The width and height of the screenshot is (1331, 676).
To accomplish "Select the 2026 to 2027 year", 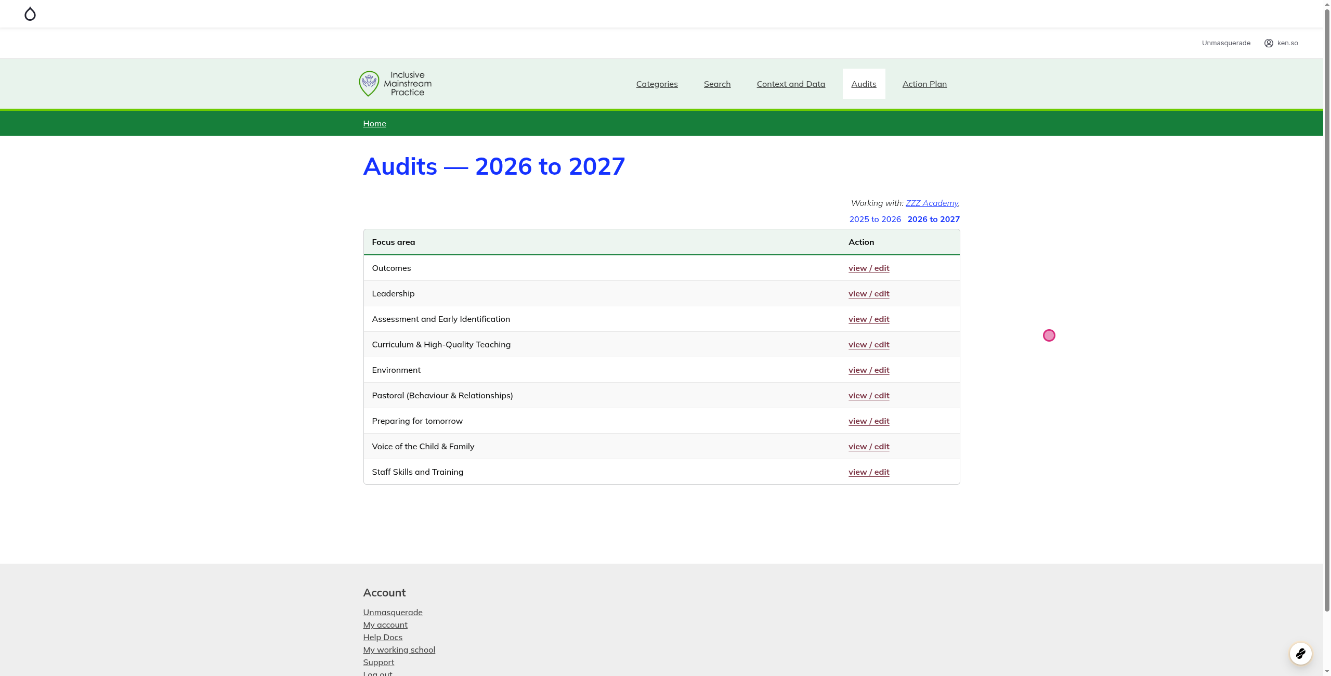I will 934,219.
